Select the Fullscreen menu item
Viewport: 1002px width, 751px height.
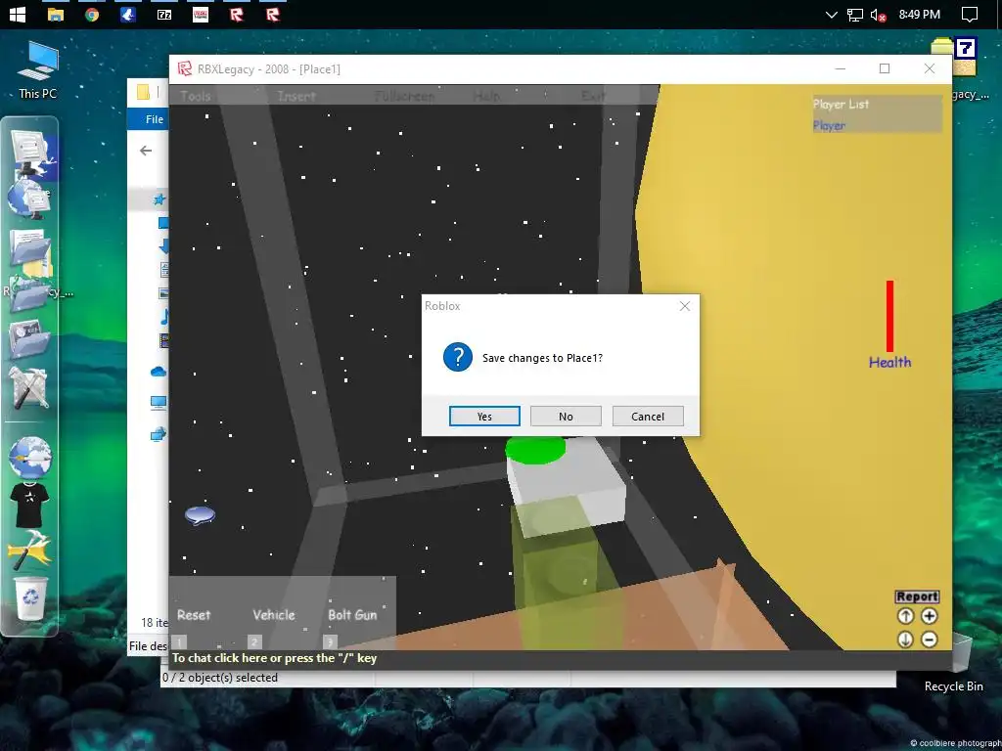[x=404, y=96]
